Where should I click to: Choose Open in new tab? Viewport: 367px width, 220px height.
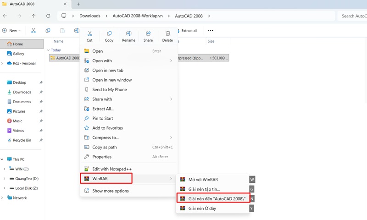click(128, 70)
